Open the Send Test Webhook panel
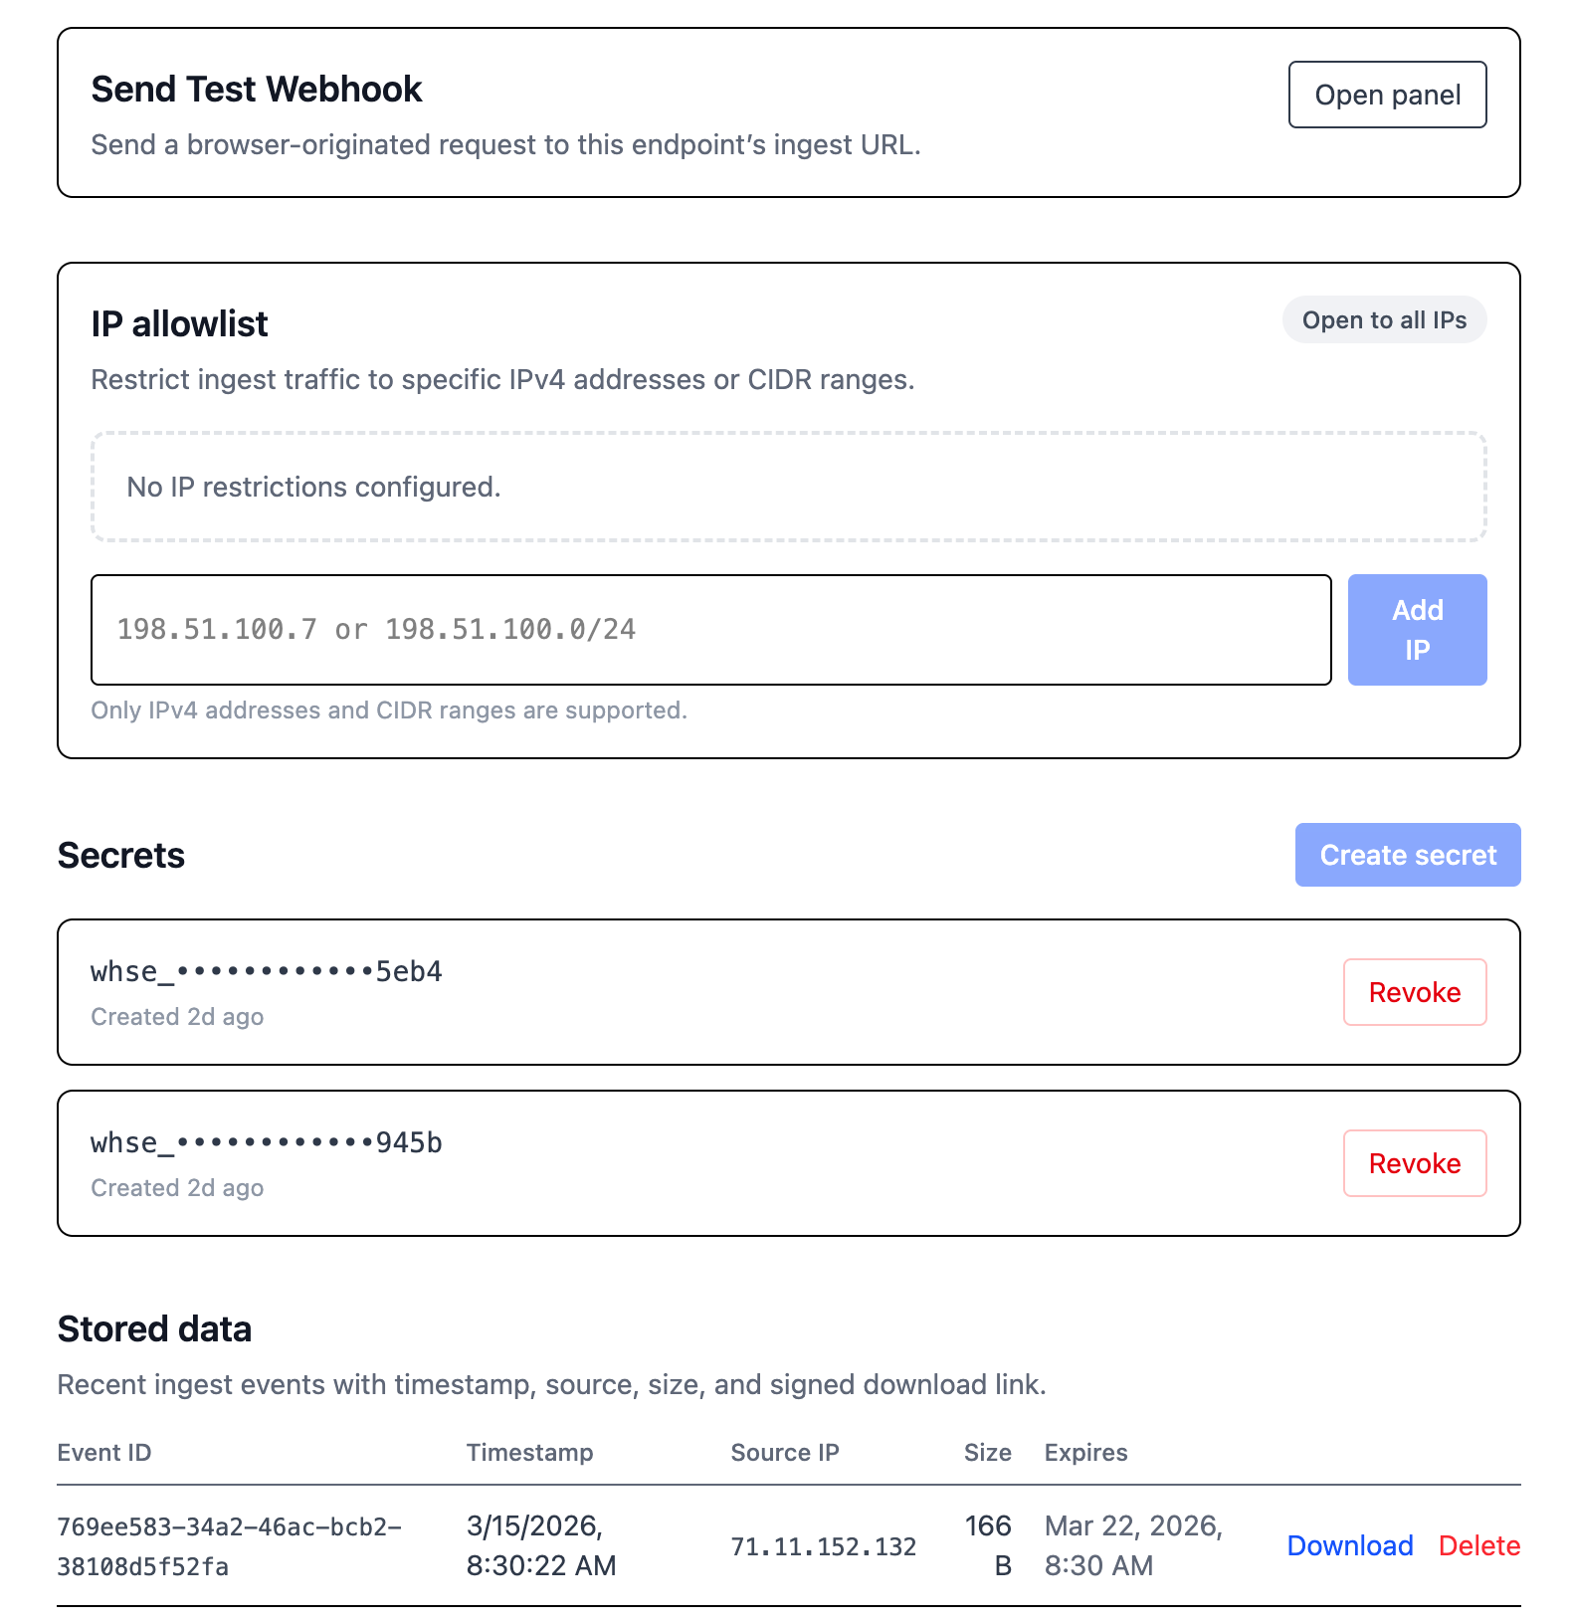This screenshot has width=1570, height=1622. pyautogui.click(x=1387, y=95)
